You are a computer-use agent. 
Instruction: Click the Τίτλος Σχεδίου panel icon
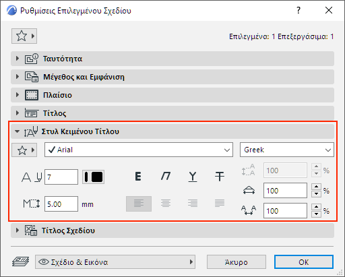point(31,230)
